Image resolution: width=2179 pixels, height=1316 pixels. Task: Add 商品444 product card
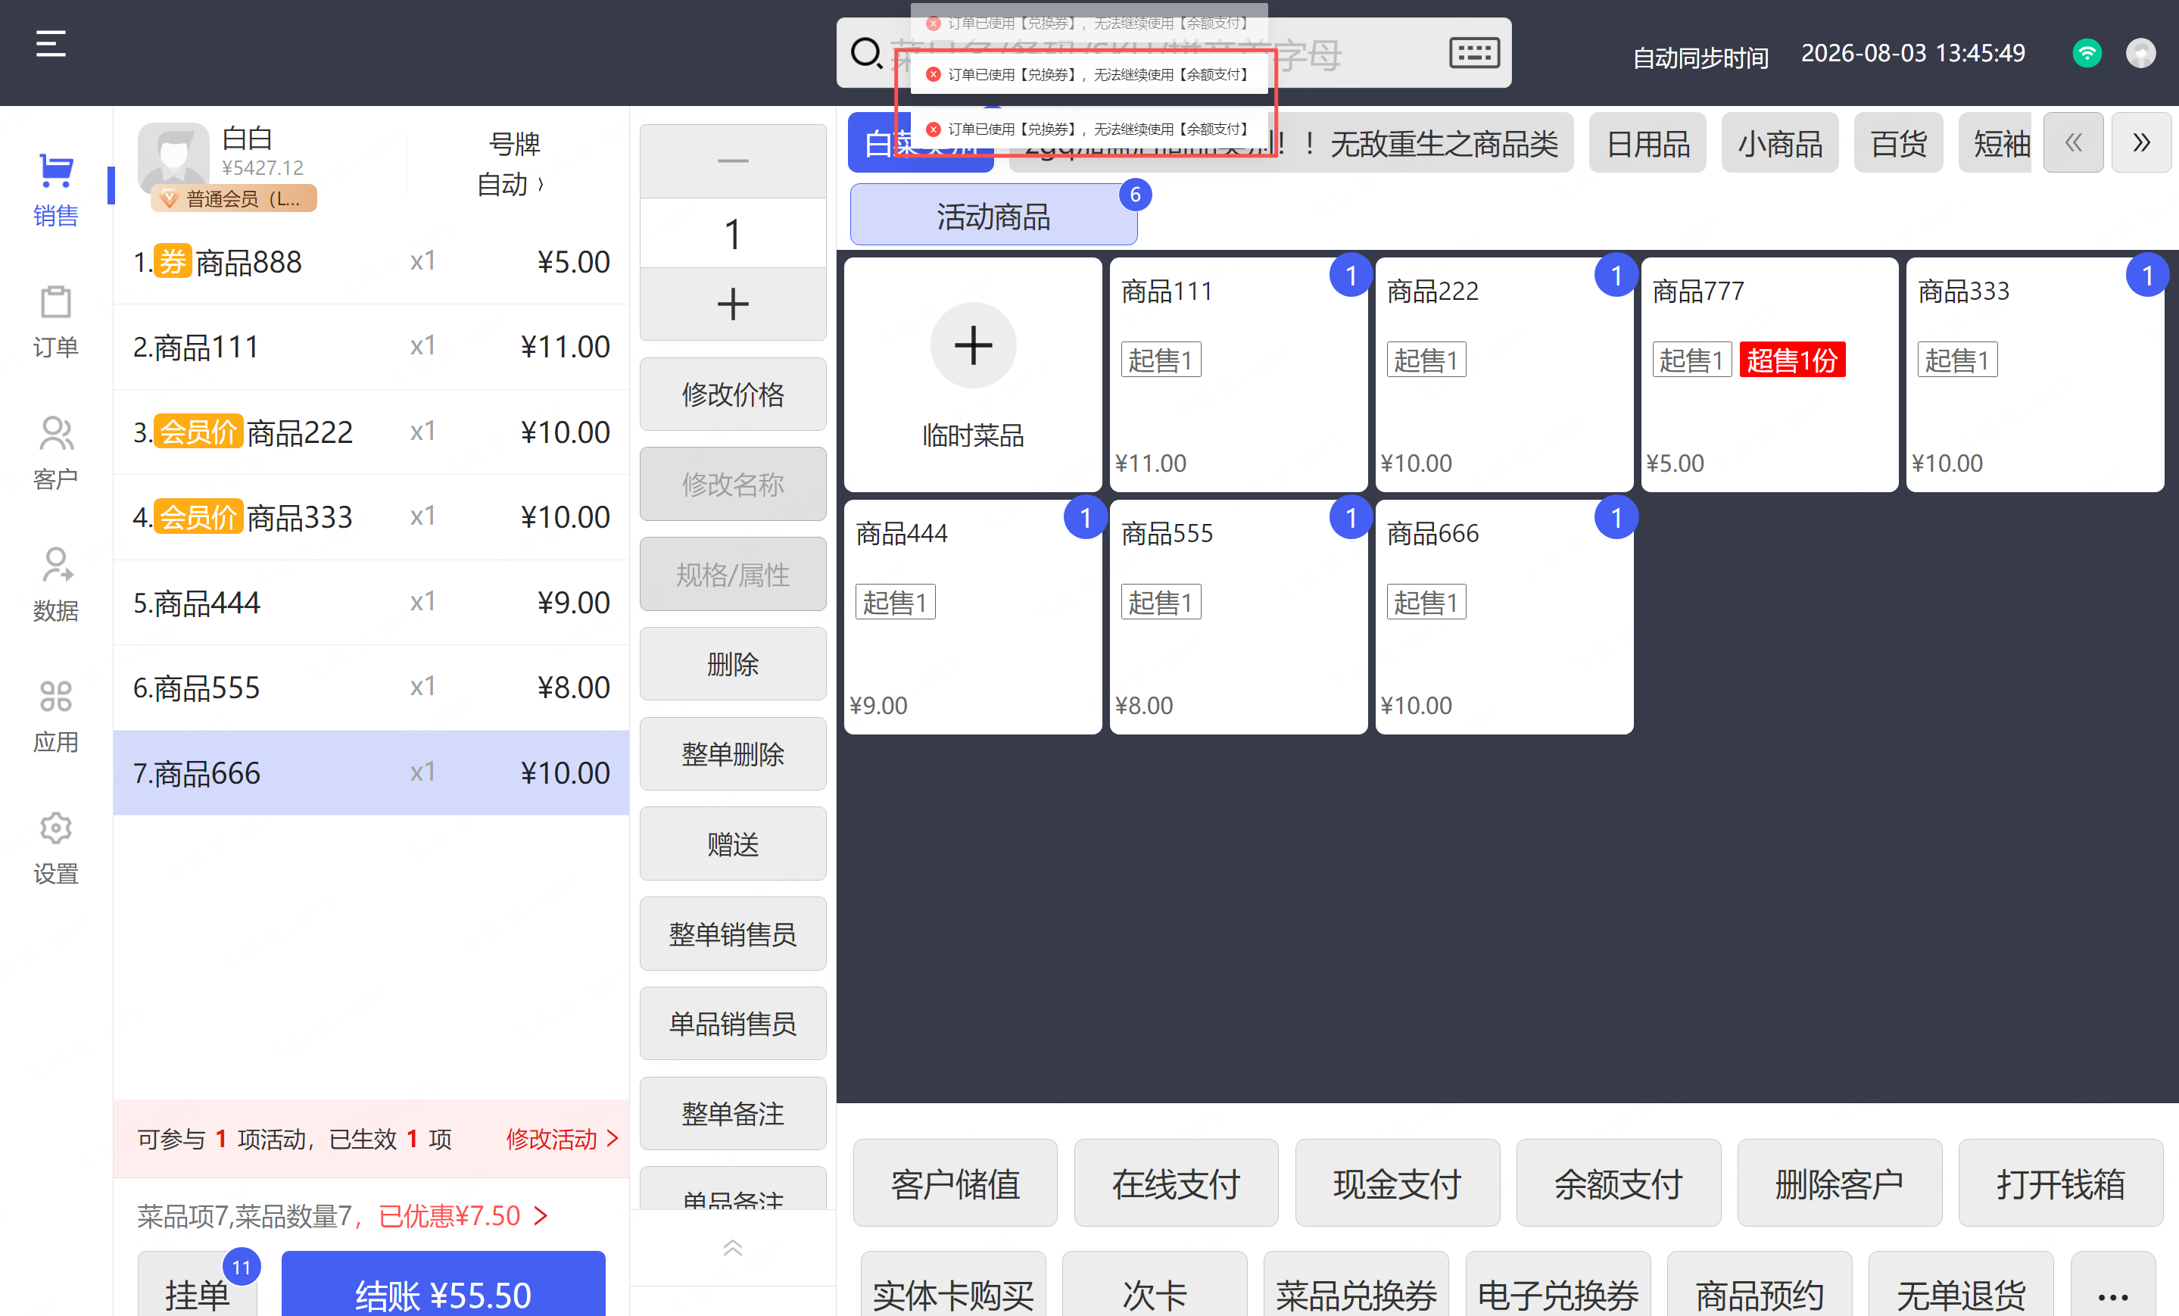point(973,616)
